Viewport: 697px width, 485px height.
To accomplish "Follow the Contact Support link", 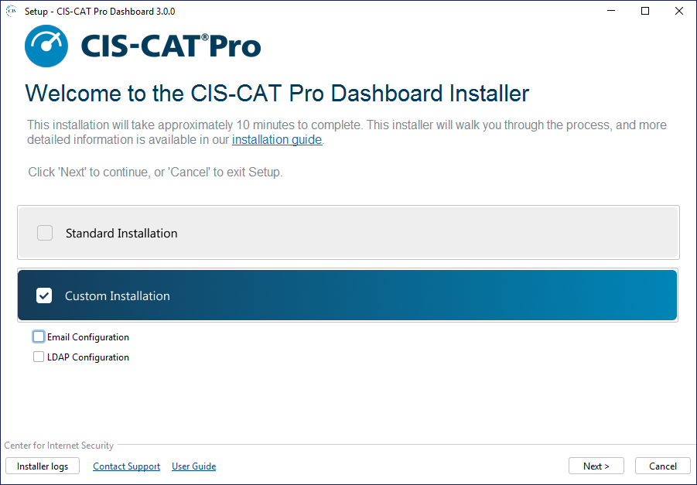I will pos(126,466).
